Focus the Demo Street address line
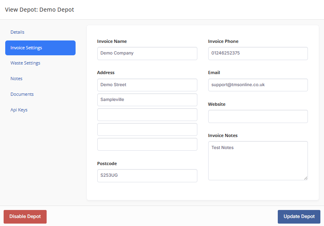The image size is (324, 226). [147, 85]
